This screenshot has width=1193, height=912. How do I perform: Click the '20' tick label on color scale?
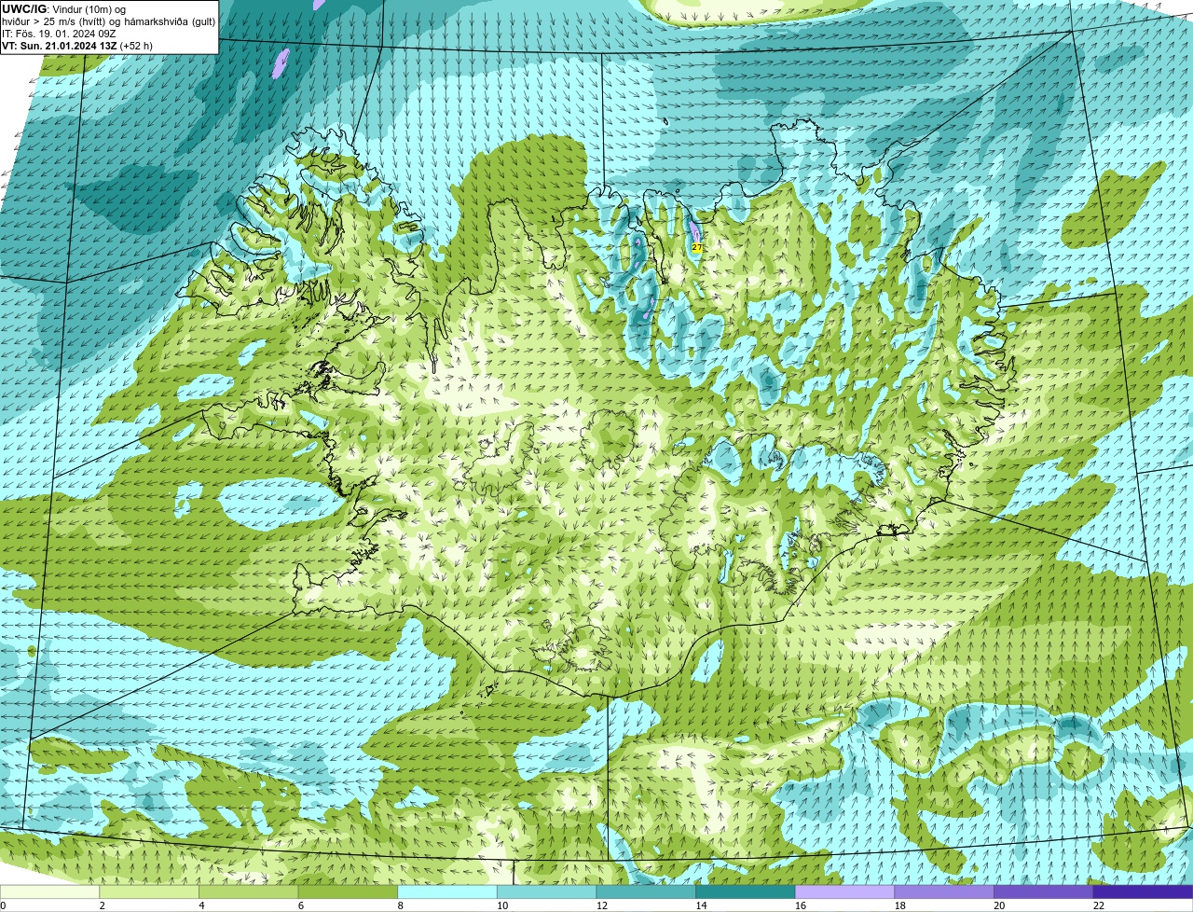tap(999, 905)
